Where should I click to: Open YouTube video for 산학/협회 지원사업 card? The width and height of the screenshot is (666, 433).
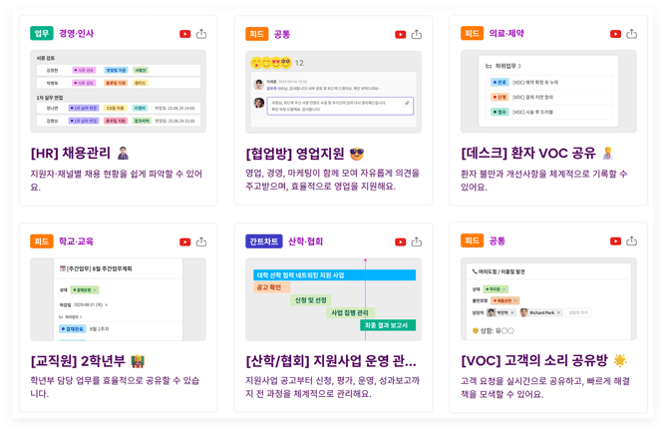point(400,241)
